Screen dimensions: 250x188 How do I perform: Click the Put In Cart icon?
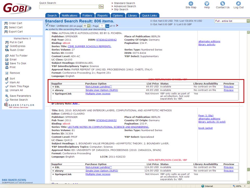pyautogui.click(x=7, y=42)
